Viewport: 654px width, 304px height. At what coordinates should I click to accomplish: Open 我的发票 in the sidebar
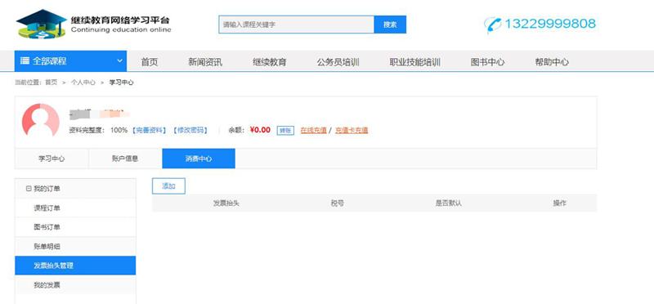[x=75, y=285]
